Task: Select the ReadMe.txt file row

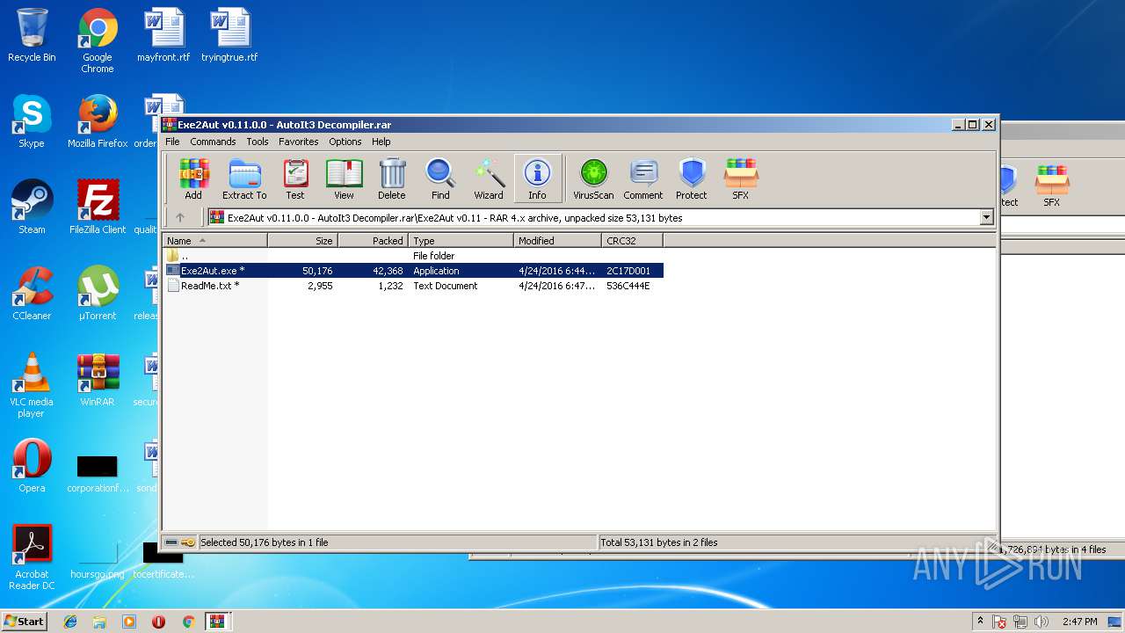Action: [x=413, y=286]
